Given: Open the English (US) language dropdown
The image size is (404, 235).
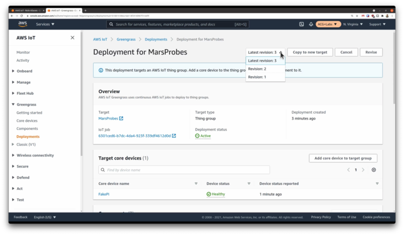Looking at the screenshot, I should pos(45,217).
